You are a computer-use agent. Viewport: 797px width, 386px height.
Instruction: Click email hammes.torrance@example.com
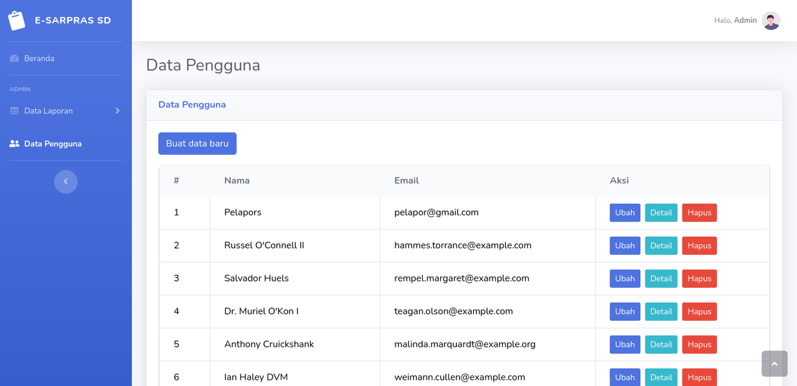coord(463,245)
